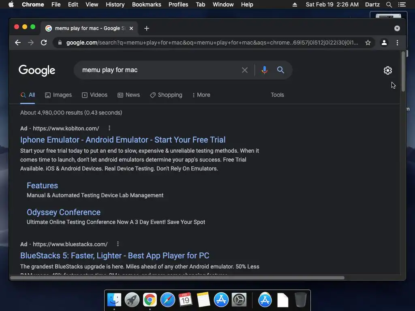Click the vertical page scrollbar

403,71
